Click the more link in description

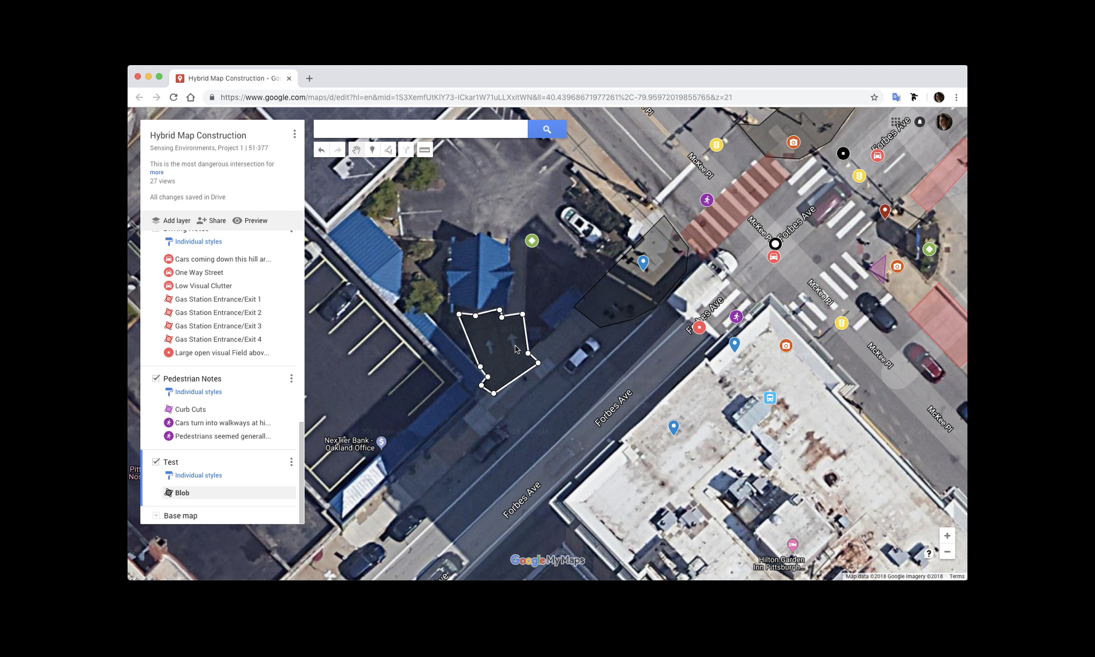point(157,172)
